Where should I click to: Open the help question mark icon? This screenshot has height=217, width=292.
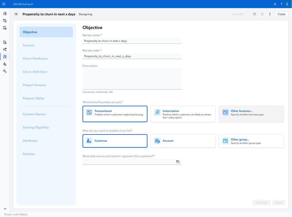click(281, 4)
